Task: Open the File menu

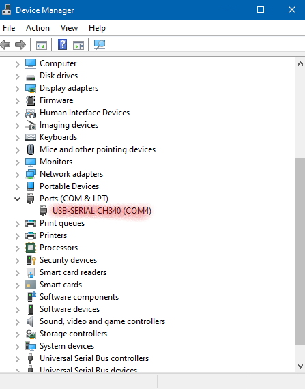Action: pos(9,28)
